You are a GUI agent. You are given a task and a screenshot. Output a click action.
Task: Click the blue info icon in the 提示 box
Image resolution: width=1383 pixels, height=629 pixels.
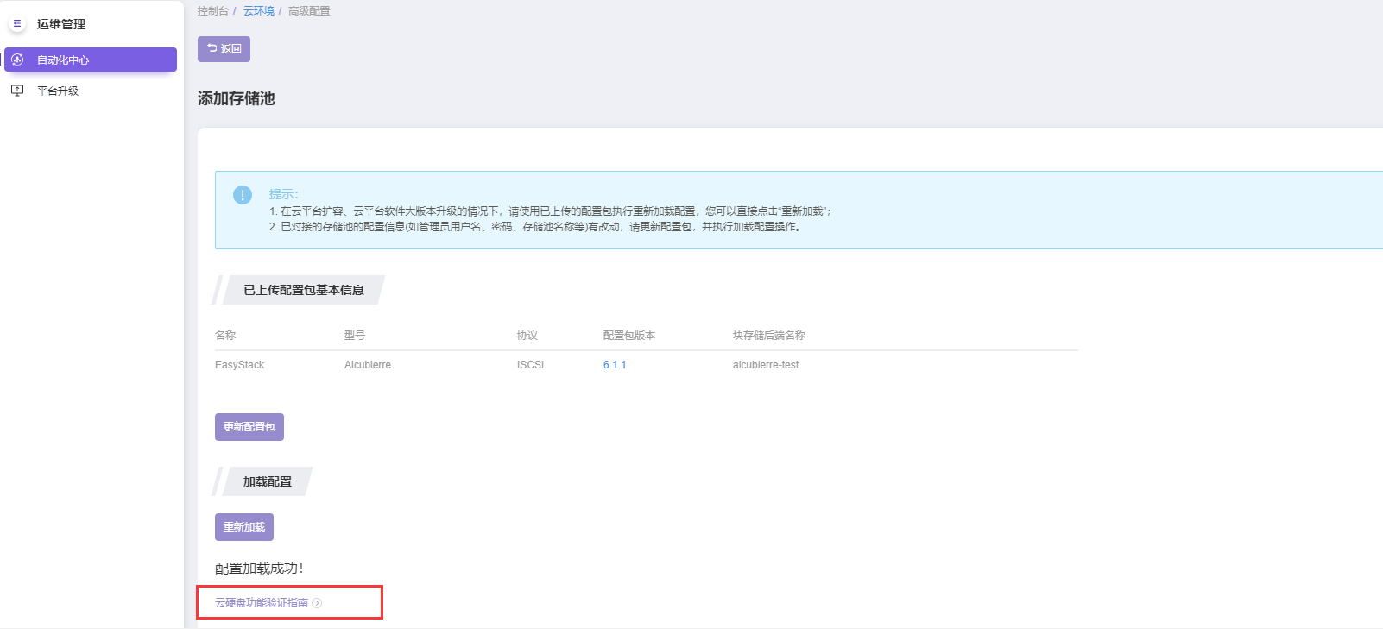point(243,195)
